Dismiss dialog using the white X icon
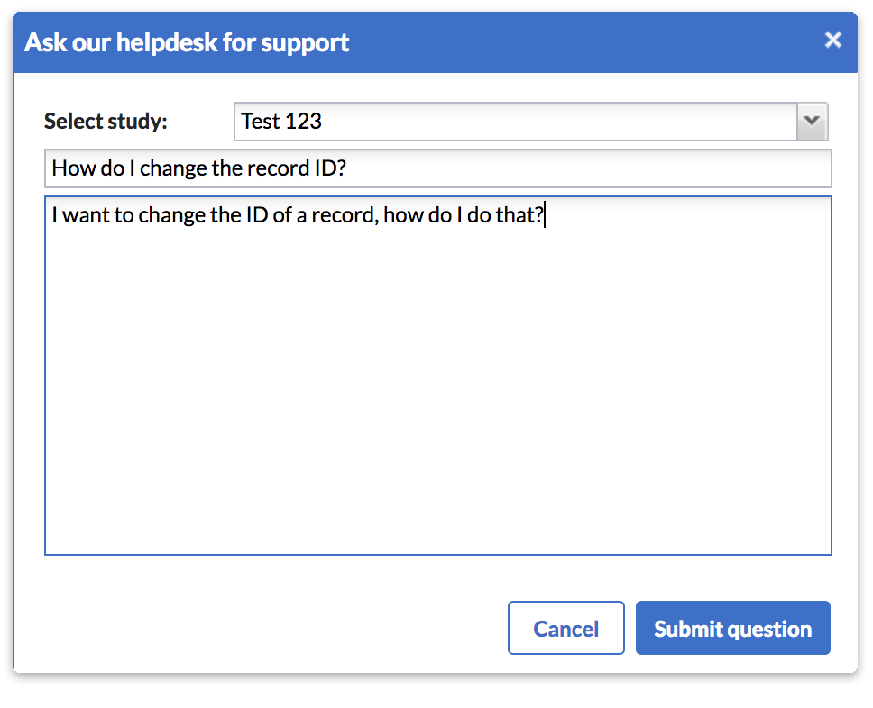The height and width of the screenshot is (708, 873). click(833, 40)
